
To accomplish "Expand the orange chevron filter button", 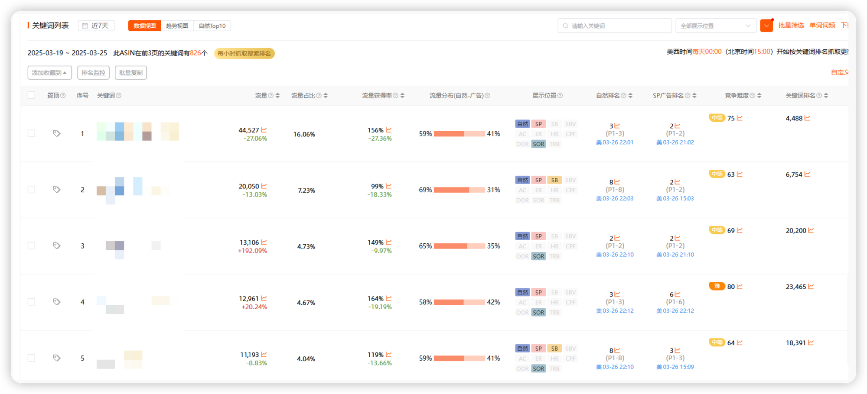I will [x=766, y=26].
